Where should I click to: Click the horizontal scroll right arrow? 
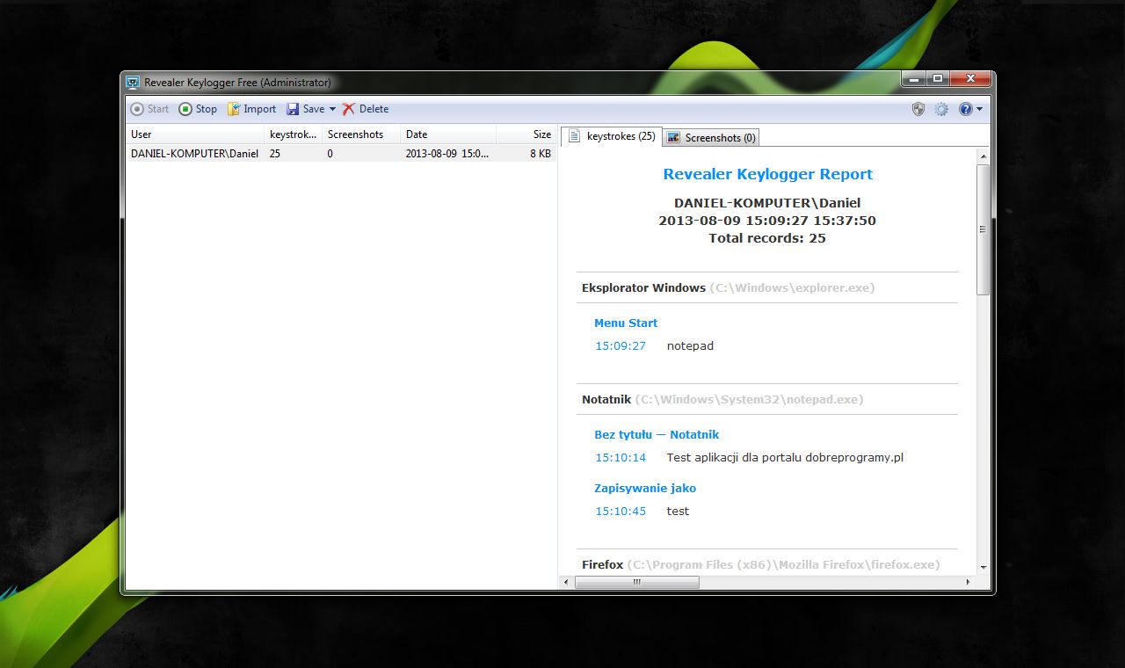coord(969,582)
